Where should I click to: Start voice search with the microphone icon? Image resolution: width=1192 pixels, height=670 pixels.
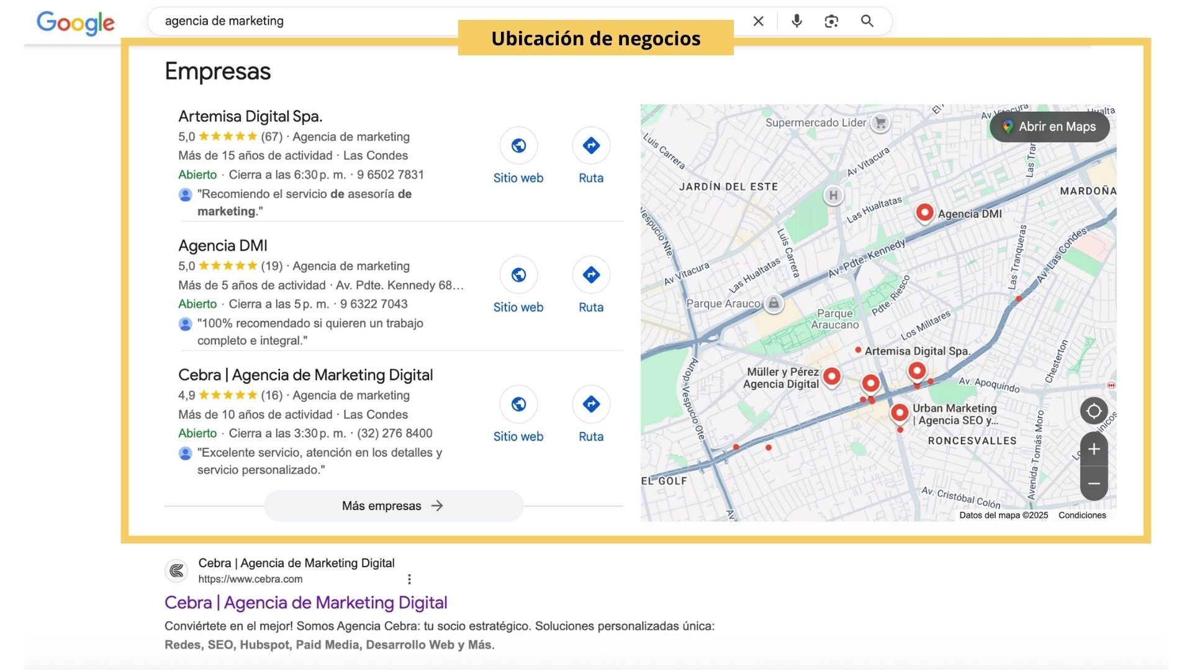tap(797, 21)
